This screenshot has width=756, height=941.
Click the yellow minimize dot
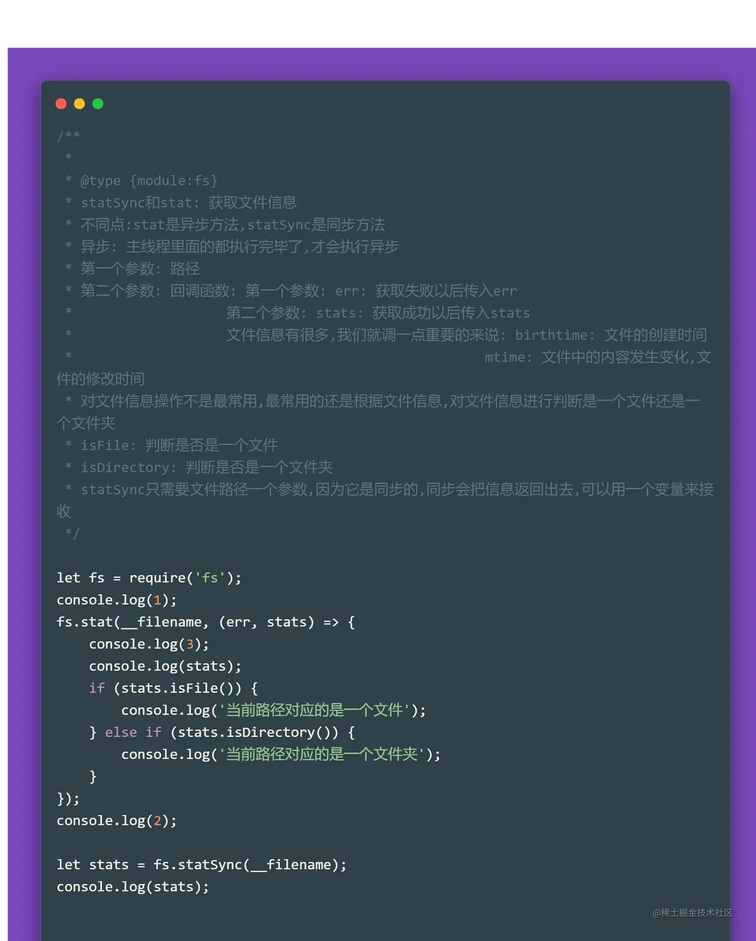point(79,104)
